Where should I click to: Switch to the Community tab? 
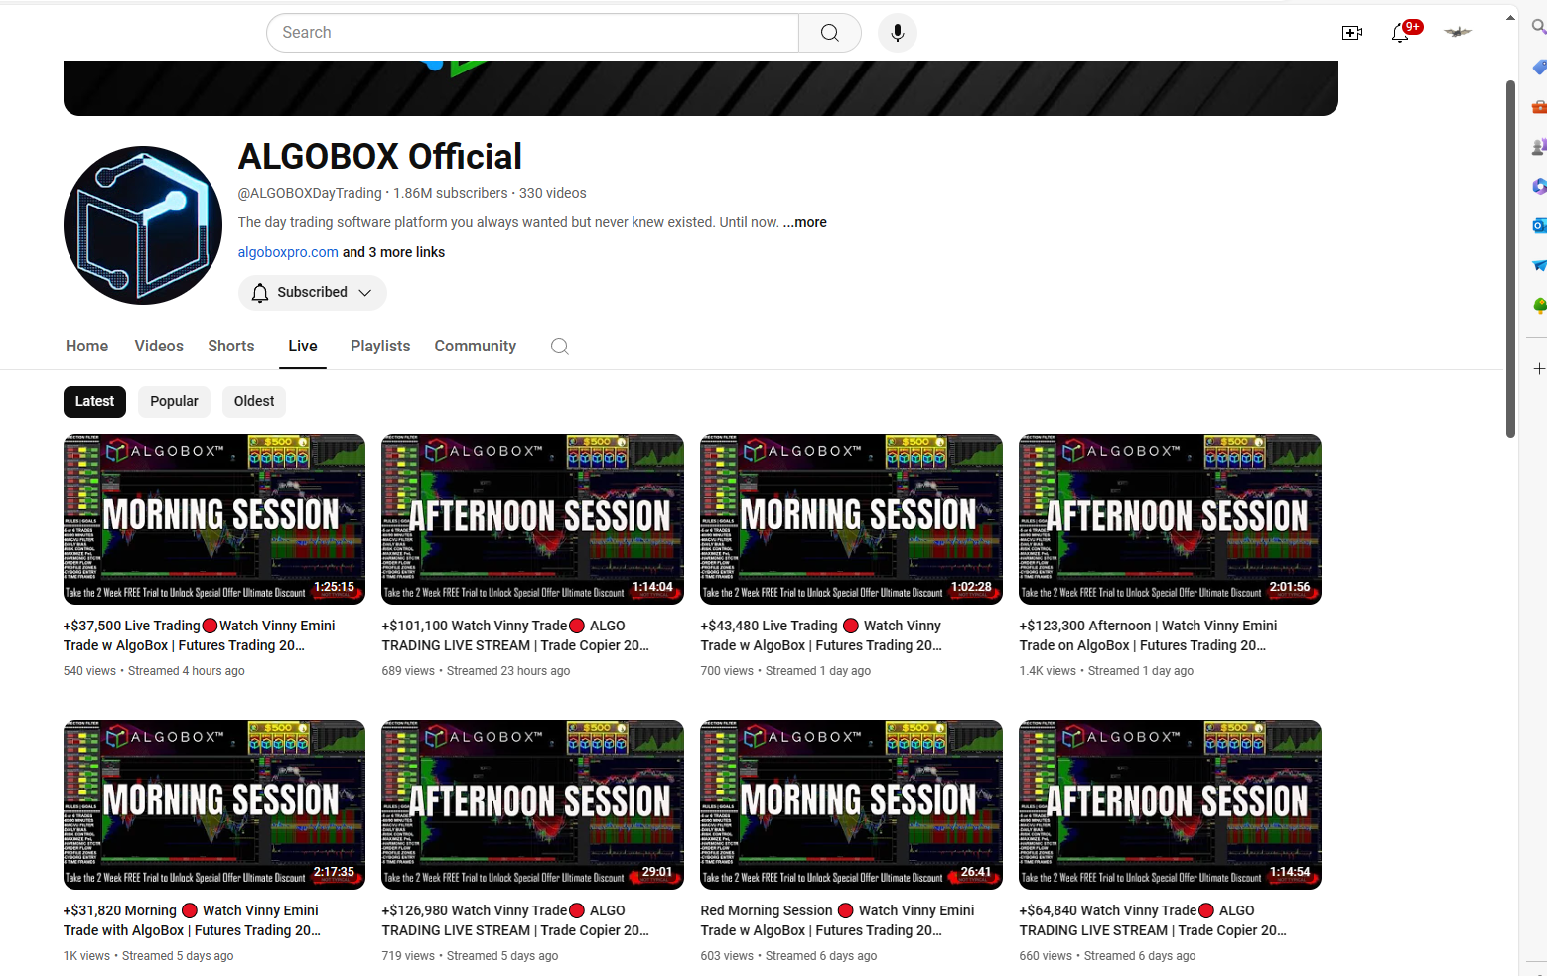[x=476, y=346]
